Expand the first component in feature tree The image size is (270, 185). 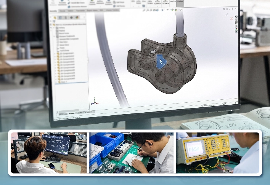tap(55, 53)
